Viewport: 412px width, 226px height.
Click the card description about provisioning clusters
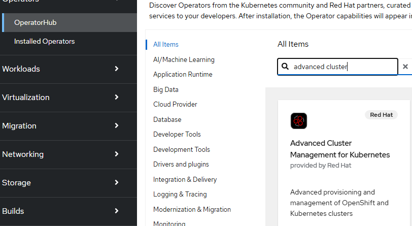coord(339,203)
